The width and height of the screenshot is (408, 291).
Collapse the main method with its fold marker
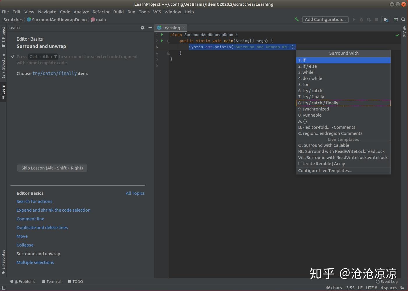coord(169,41)
